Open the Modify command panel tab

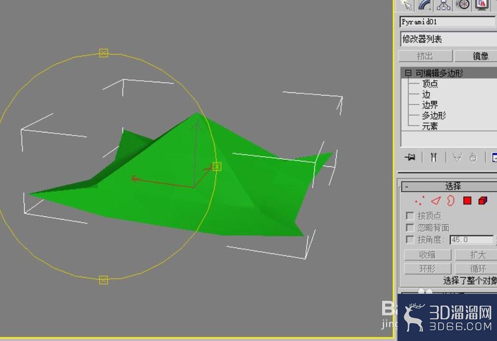[425, 5]
